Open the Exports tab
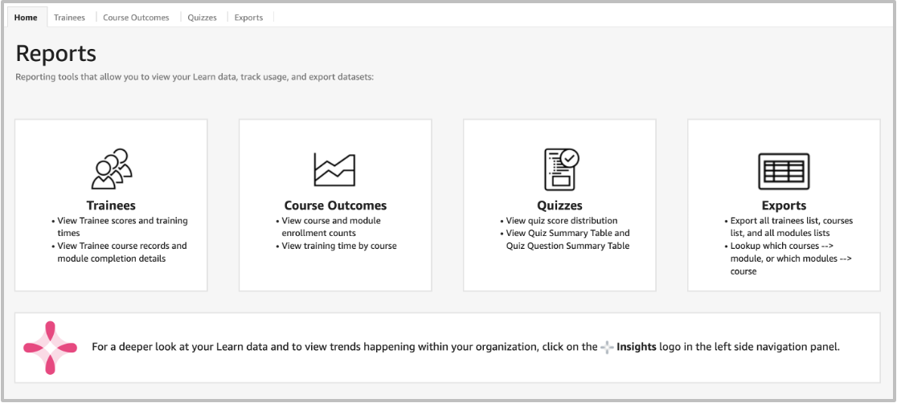The width and height of the screenshot is (897, 403). pos(249,18)
